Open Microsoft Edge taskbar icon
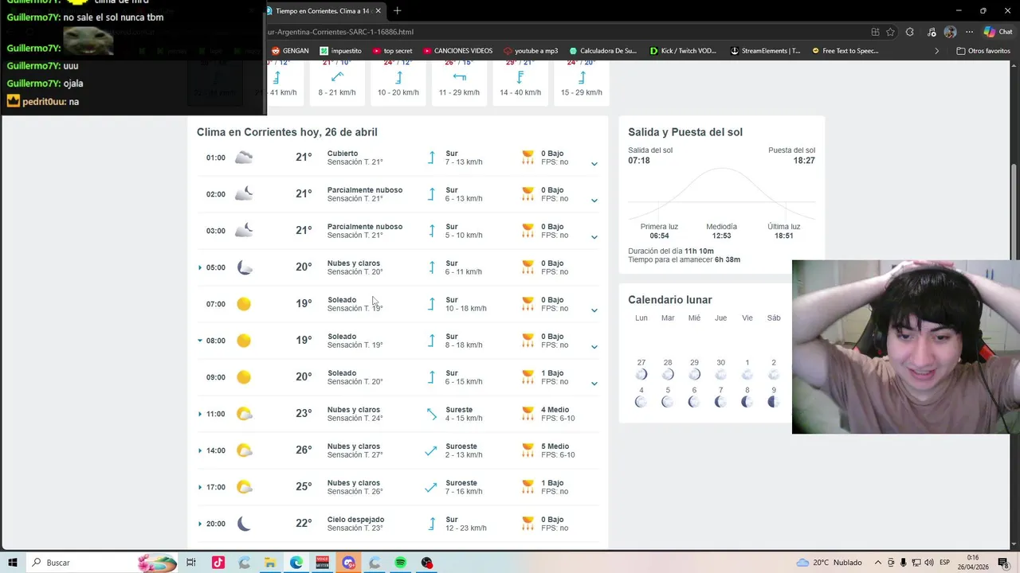The image size is (1020, 573). pos(296,563)
